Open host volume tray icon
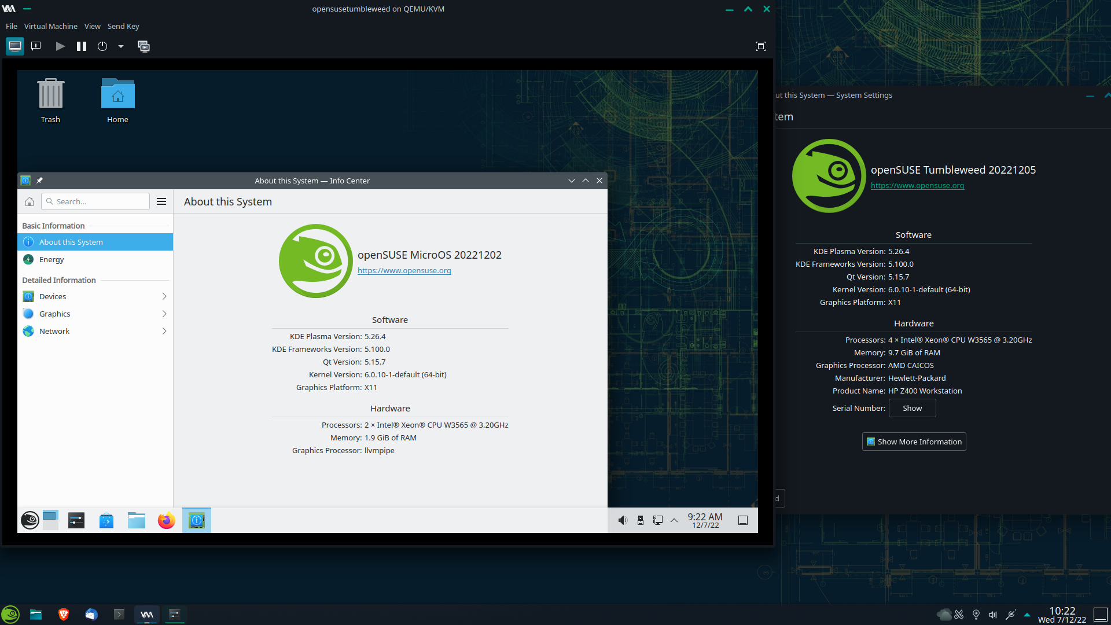This screenshot has width=1111, height=625. [x=993, y=615]
